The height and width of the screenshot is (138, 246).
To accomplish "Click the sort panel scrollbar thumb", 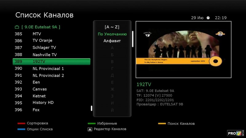I will (133, 39).
